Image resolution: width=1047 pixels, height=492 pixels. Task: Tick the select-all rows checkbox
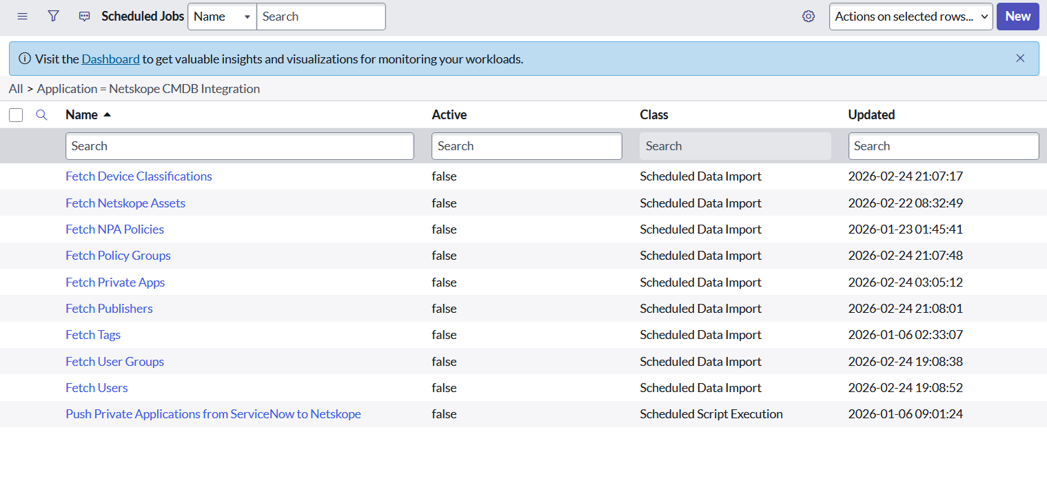coord(16,115)
